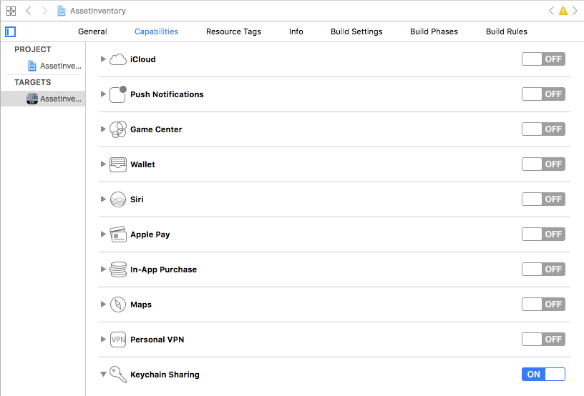Enable the Maps capability switch
Image resolution: width=584 pixels, height=396 pixels.
click(543, 305)
